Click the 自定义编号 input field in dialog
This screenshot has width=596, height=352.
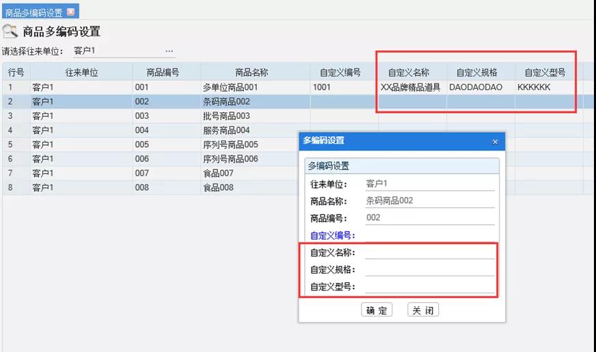click(x=429, y=236)
